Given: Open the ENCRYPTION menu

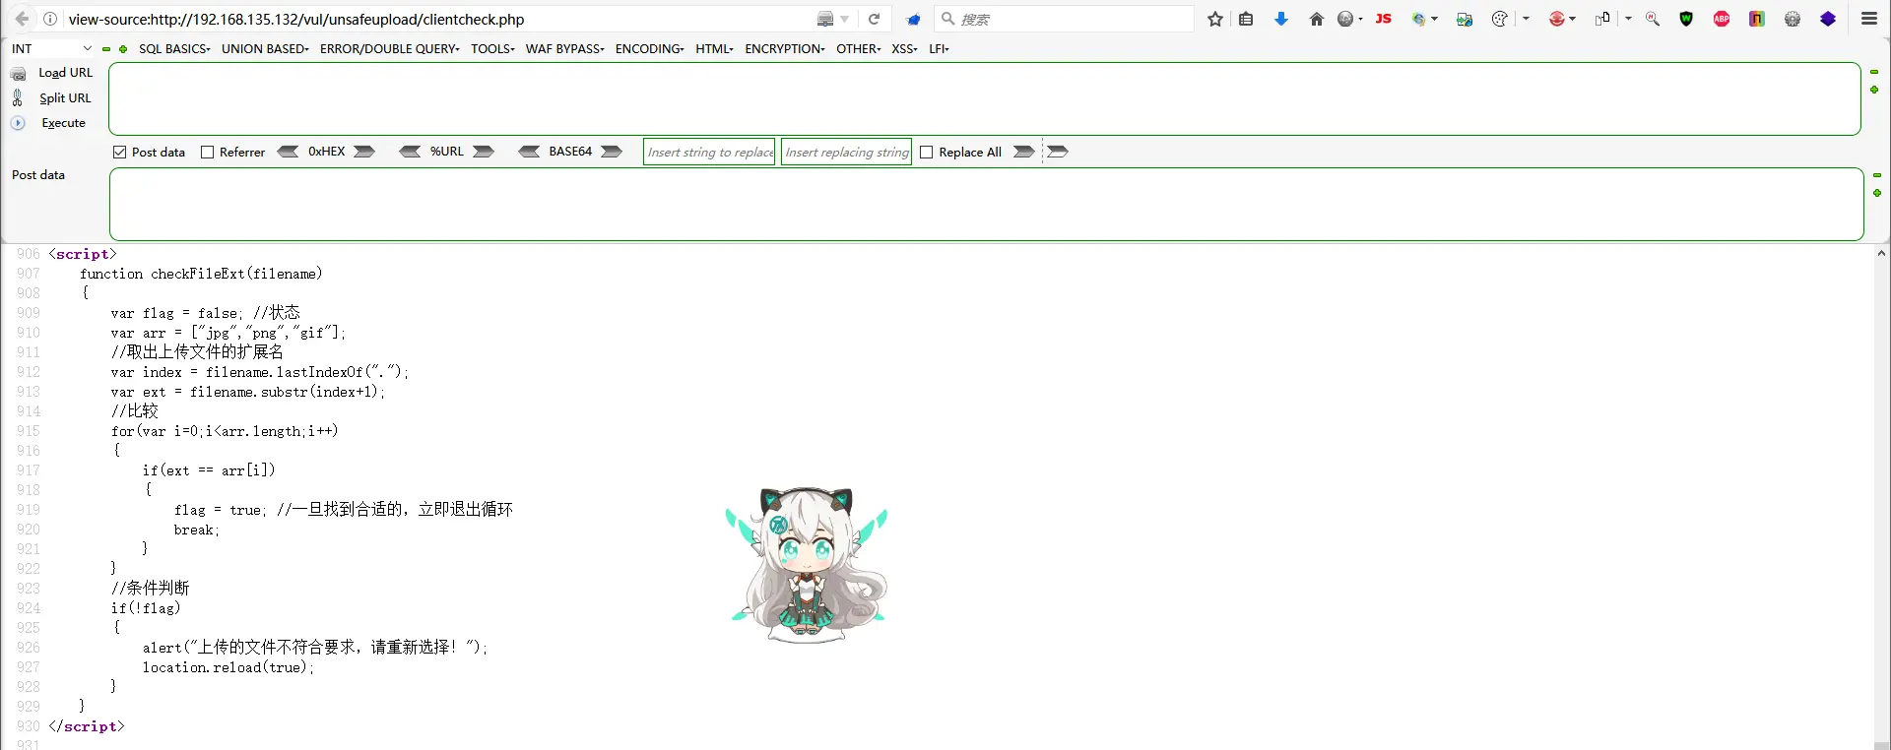Looking at the screenshot, I should point(785,48).
